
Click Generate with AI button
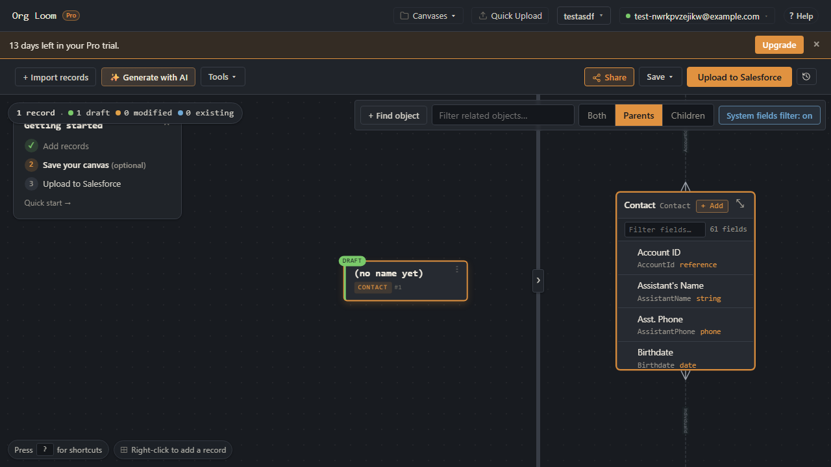148,77
